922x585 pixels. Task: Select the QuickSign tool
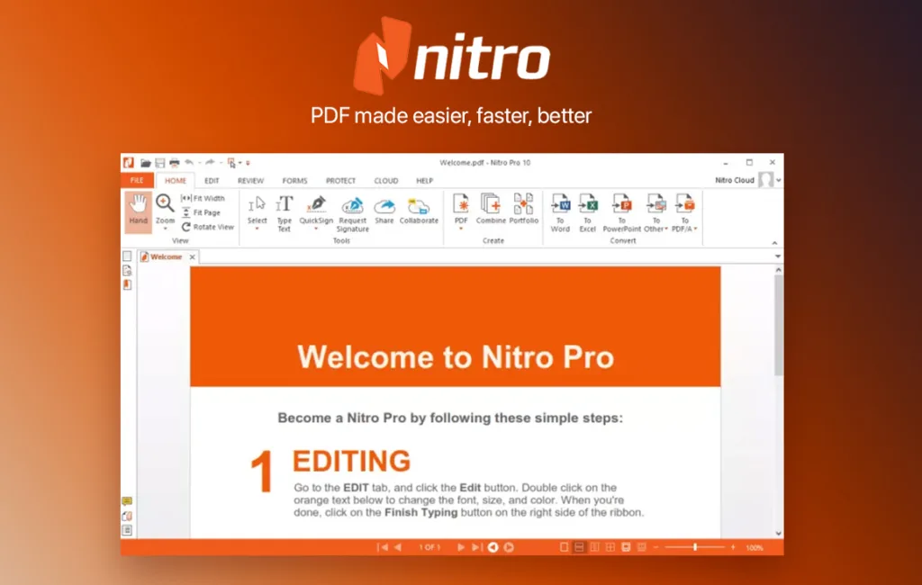(316, 203)
